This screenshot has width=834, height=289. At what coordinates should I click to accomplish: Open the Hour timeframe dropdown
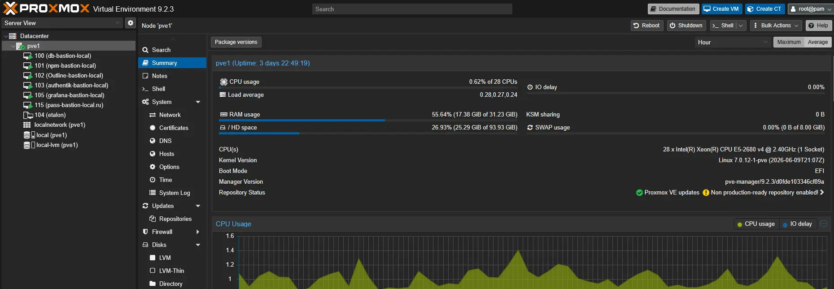(x=732, y=42)
